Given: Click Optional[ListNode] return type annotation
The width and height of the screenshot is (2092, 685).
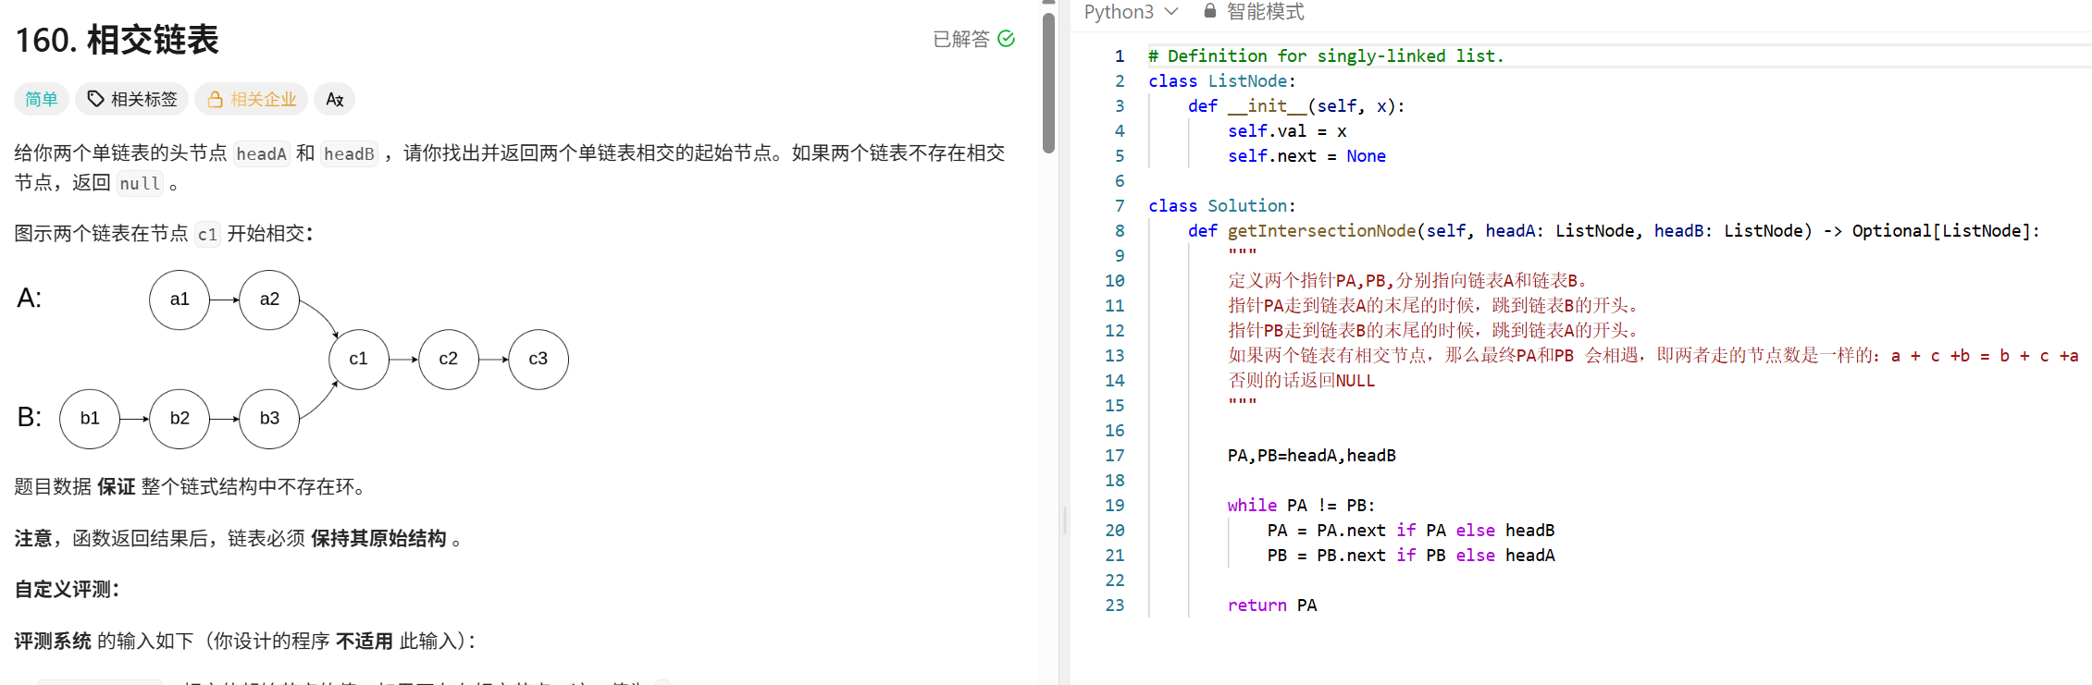Looking at the screenshot, I should [1941, 231].
